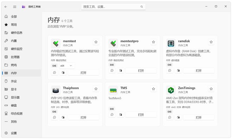Open the 内置 category
This screenshot has width=232, height=139.
21,41
